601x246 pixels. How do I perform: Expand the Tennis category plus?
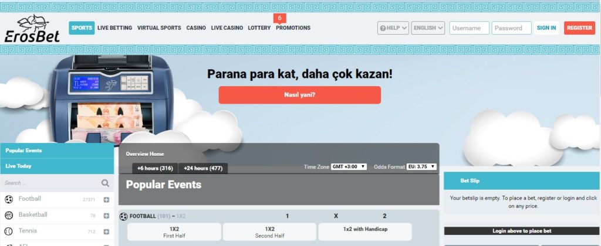[x=106, y=232]
